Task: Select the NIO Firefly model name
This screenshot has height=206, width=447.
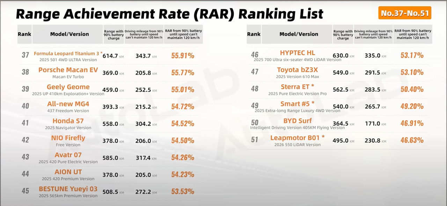Action: tap(68, 138)
